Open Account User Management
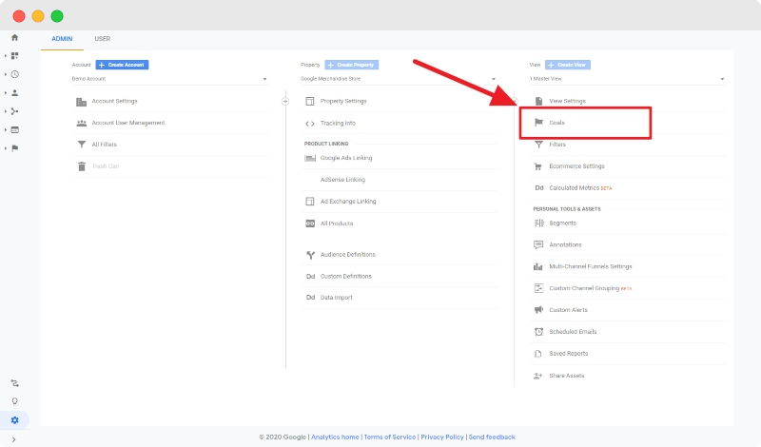 point(127,123)
